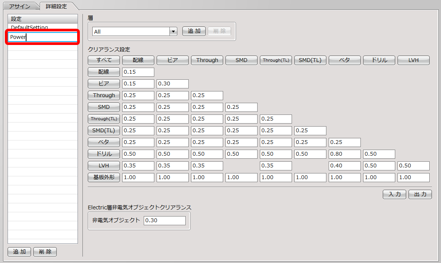The image size is (441, 263).
Task: Click the 非電気オブジェクト value field
Action: [x=165, y=221]
